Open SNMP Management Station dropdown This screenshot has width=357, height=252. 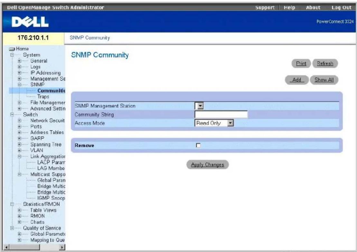(199, 106)
